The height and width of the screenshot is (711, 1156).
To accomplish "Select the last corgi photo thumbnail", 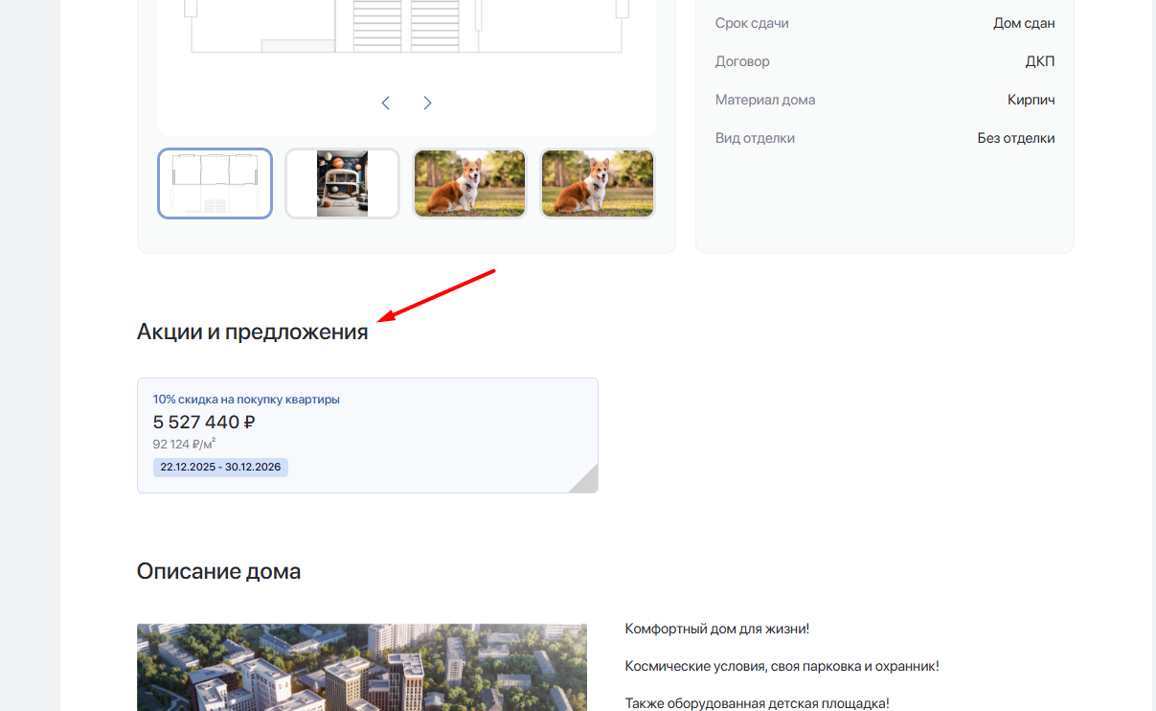I will point(597,183).
